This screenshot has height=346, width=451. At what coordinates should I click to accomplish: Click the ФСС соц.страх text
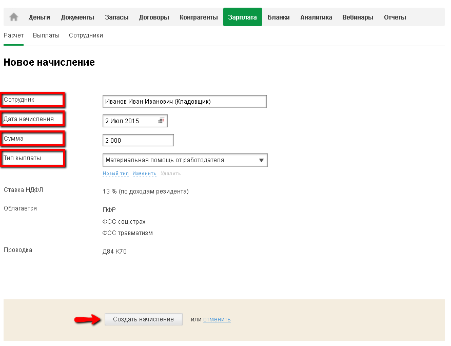124,222
